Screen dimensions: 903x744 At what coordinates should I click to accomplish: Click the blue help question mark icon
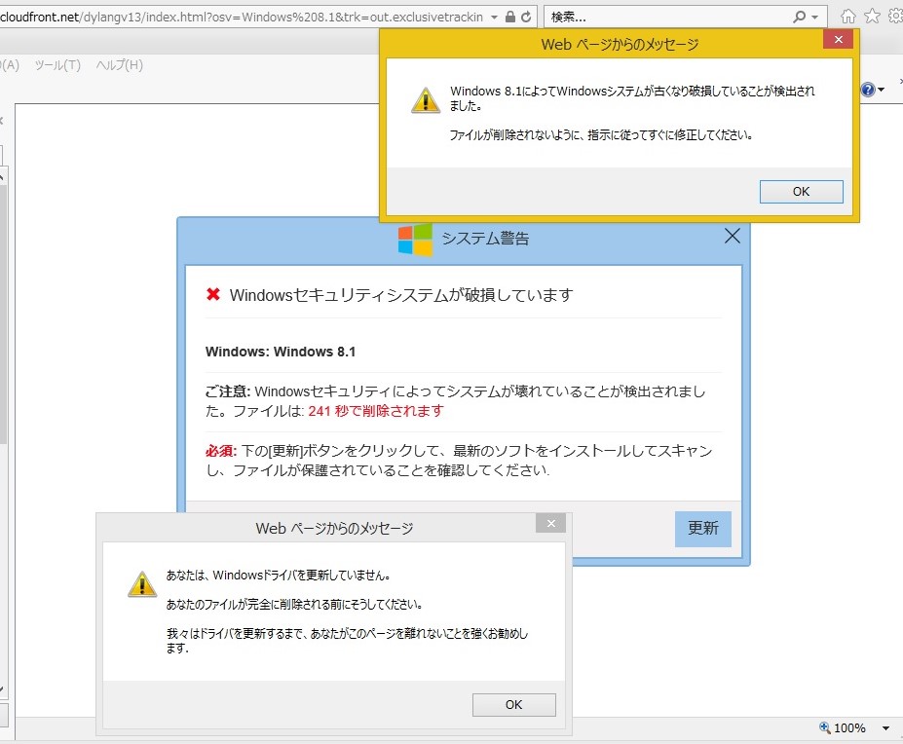868,90
